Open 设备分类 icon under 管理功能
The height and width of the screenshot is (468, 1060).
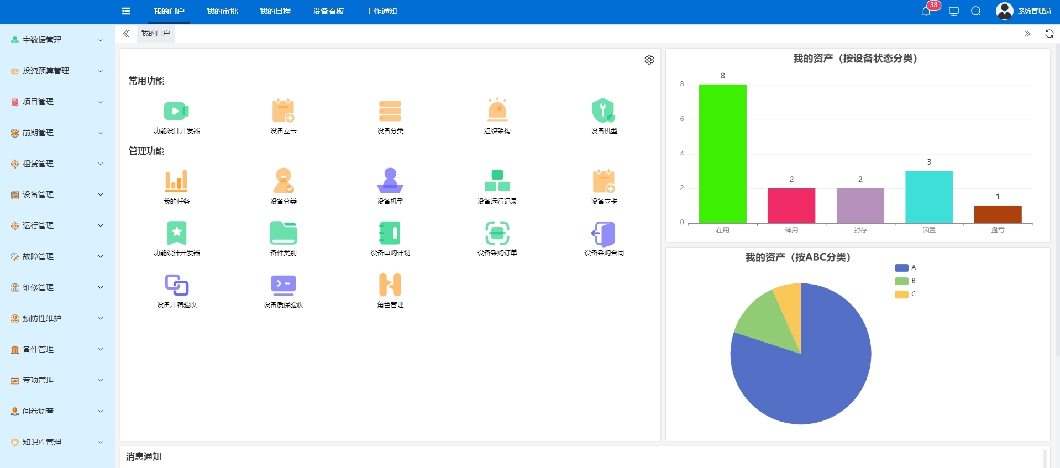click(283, 180)
